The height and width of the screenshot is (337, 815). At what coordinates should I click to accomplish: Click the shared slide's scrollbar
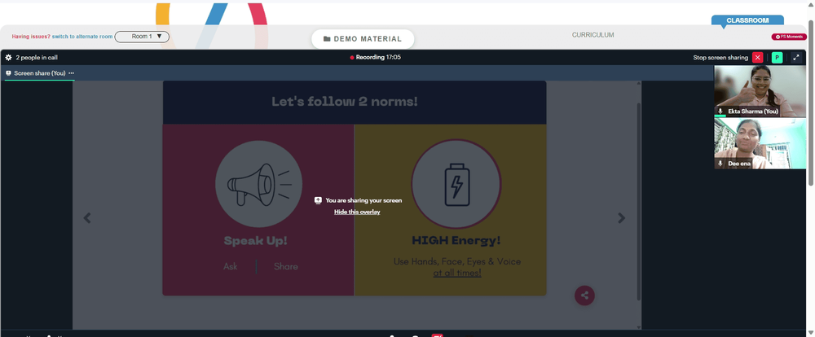[639, 202]
